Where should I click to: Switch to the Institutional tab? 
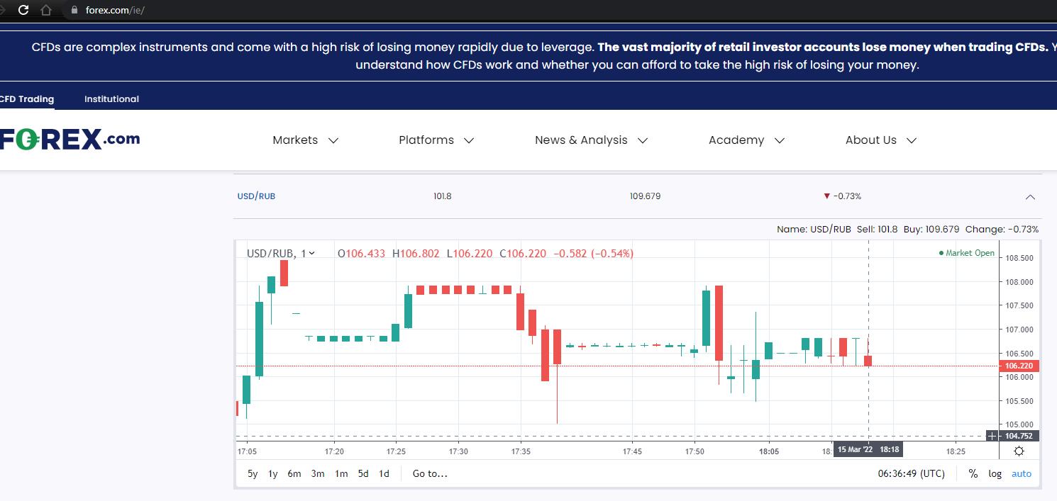point(111,99)
